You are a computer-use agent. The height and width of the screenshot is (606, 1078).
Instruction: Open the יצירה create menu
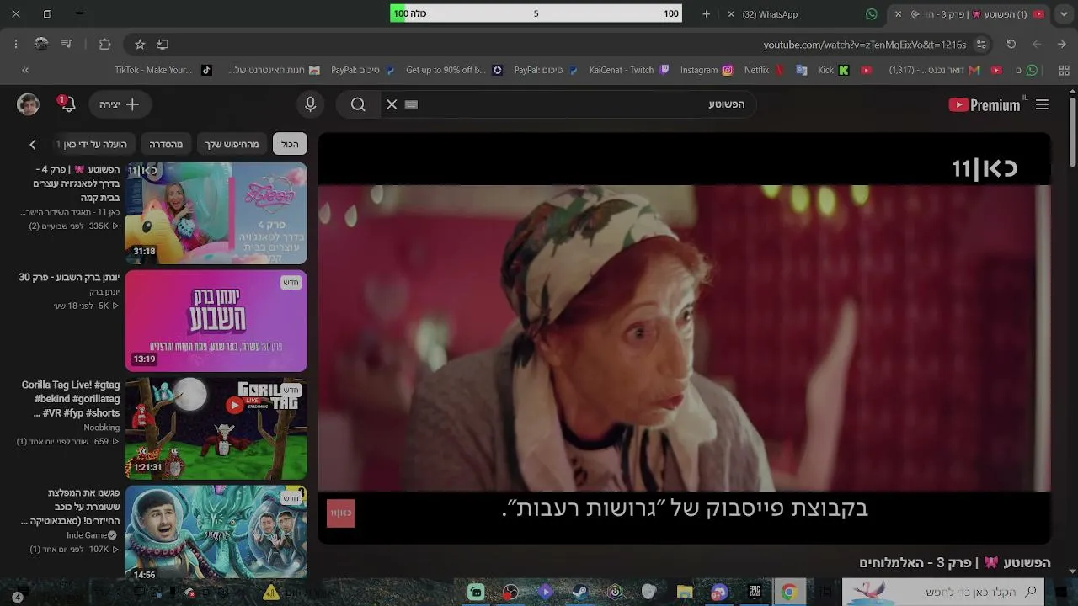pos(120,104)
